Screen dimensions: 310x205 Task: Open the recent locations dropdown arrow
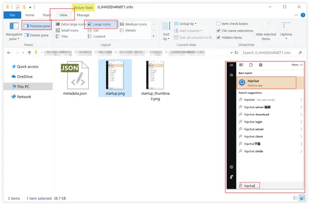[x=23, y=53]
